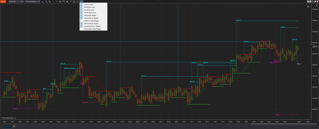The image size is (319, 129).
Task: Click the 6439.75 target label
Action: pos(238,20)
